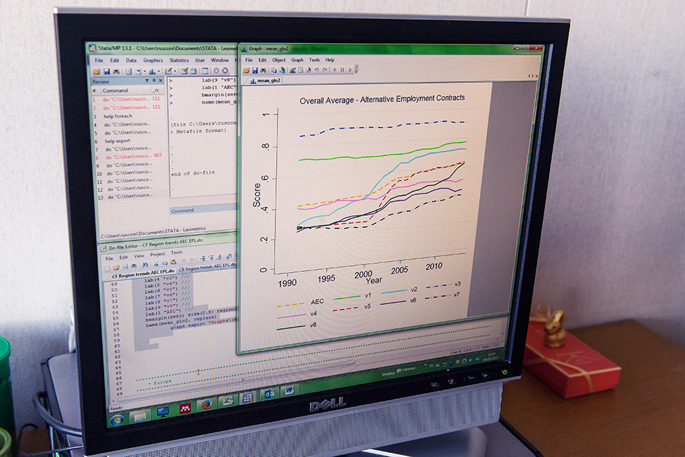The image size is (685, 457).
Task: Click the Libraries taskbar toolbar item
Action: (x=406, y=369)
